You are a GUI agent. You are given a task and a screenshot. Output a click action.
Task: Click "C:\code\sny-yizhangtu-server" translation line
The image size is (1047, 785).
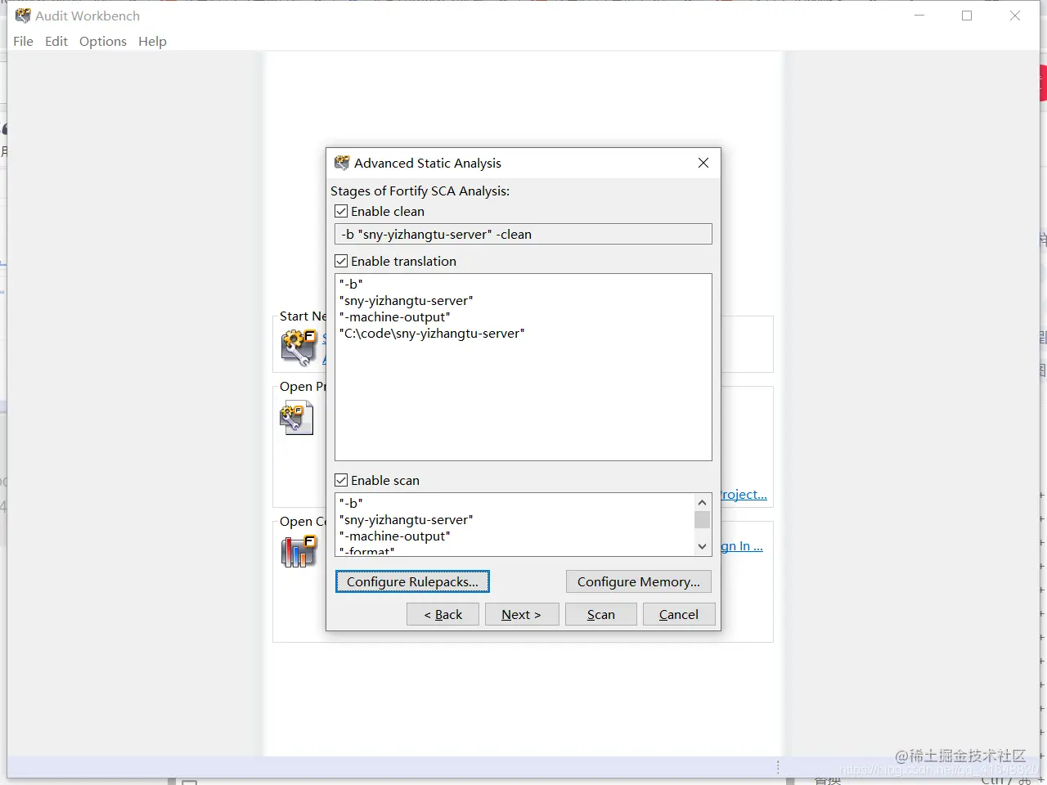tap(432, 333)
